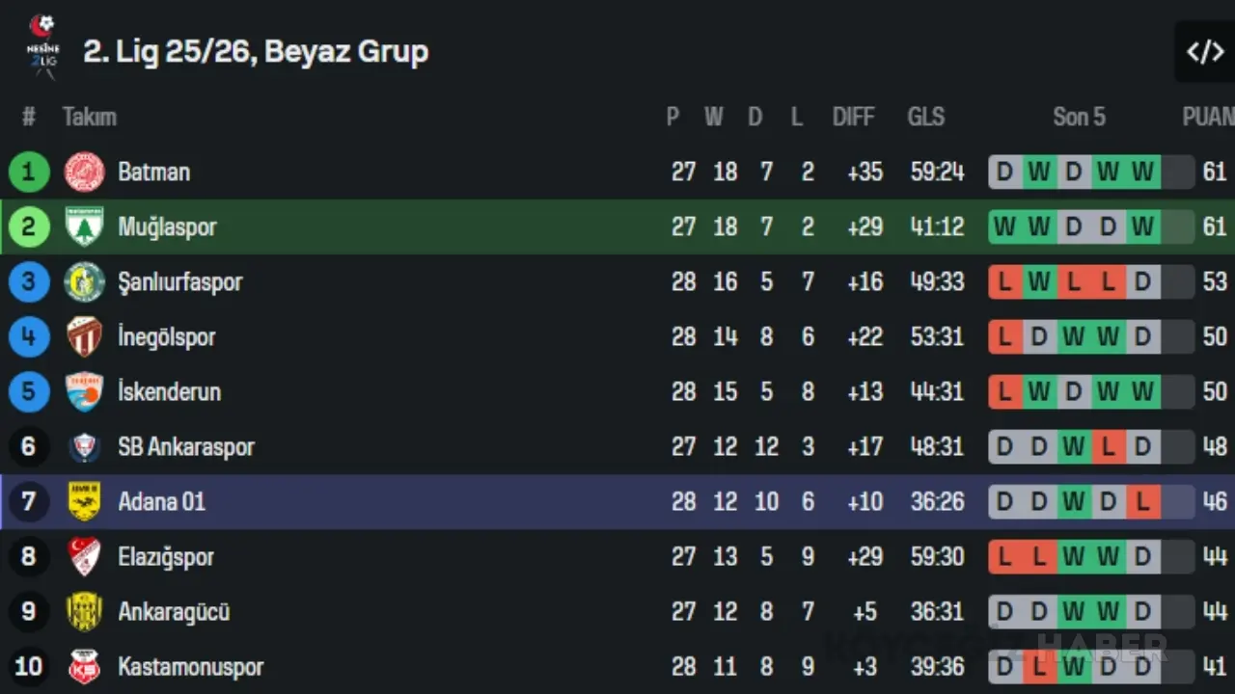Image resolution: width=1235 pixels, height=694 pixels.
Task: Open the Batman team name link
Action: tap(153, 172)
